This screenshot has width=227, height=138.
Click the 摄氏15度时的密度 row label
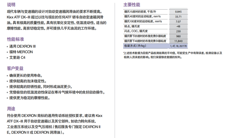click(140, 12)
